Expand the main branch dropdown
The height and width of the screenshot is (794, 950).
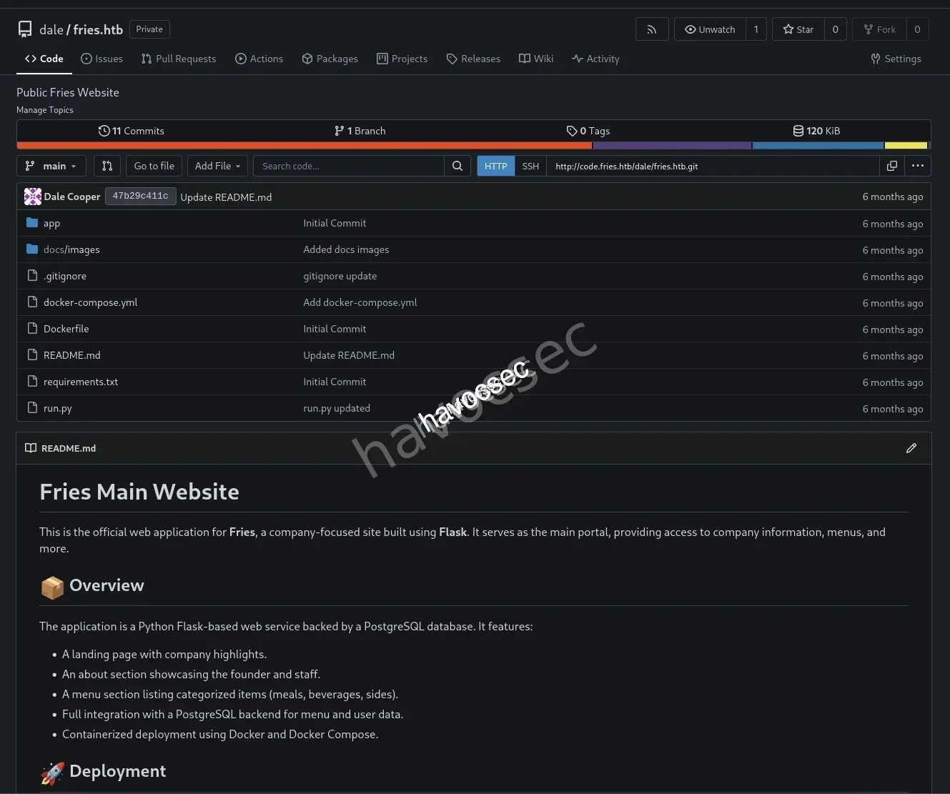[51, 166]
